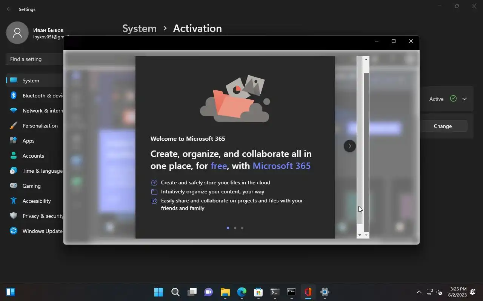
Task: Open Network & internet settings
Action: (x=35, y=111)
